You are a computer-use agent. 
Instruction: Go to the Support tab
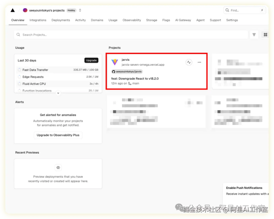pos(215,20)
